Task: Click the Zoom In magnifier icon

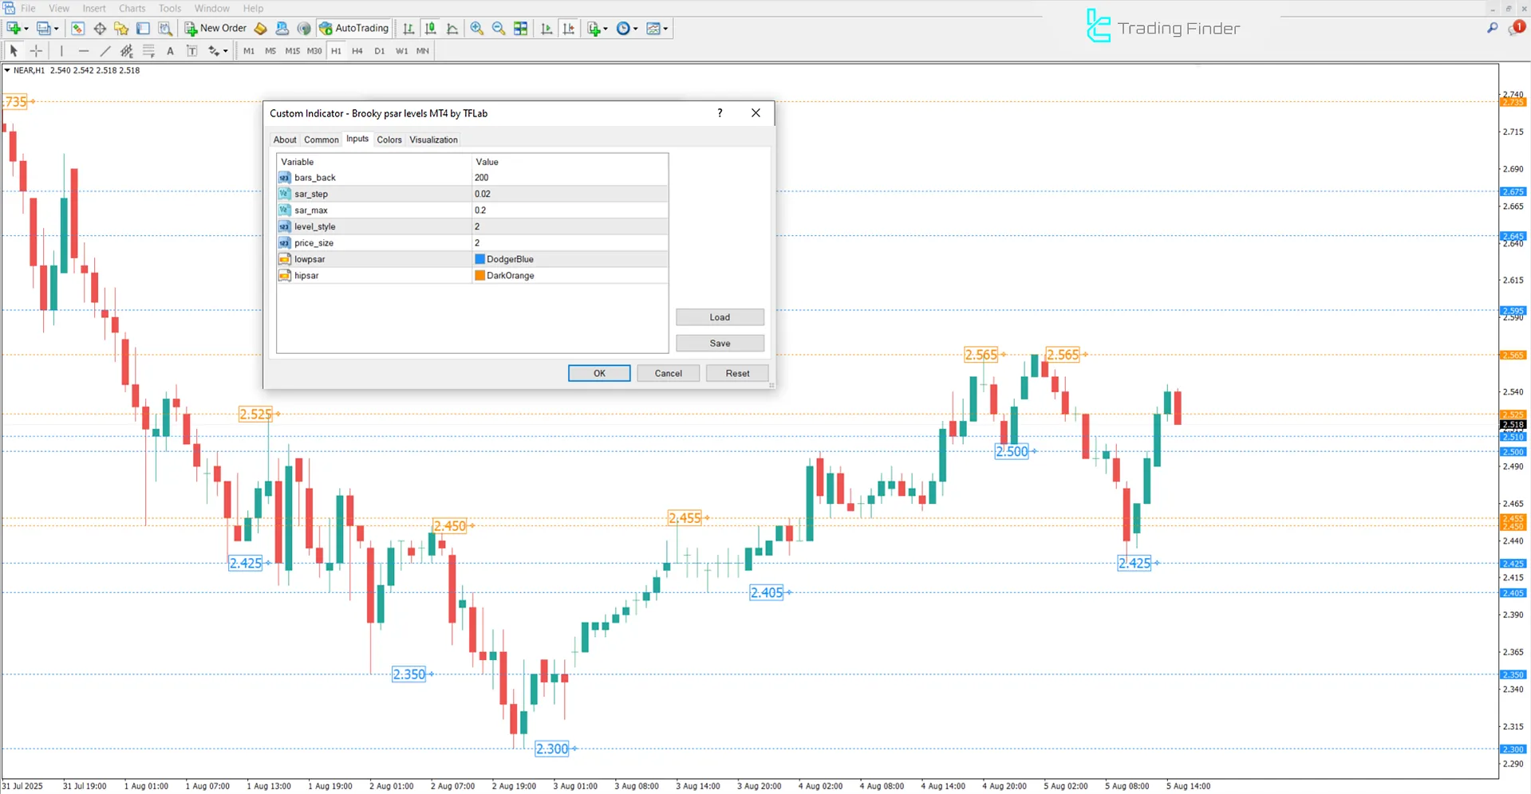Action: pos(476,28)
